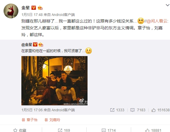This screenshot has height=132, width=170.
Task: Open the original post comments icon 7183
Action: (x=138, y=110)
